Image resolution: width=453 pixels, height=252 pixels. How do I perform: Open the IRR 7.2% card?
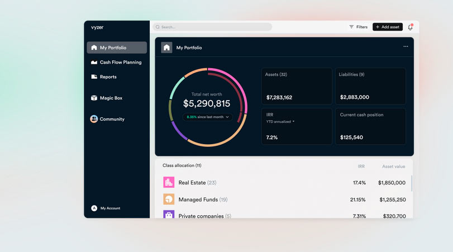click(297, 126)
